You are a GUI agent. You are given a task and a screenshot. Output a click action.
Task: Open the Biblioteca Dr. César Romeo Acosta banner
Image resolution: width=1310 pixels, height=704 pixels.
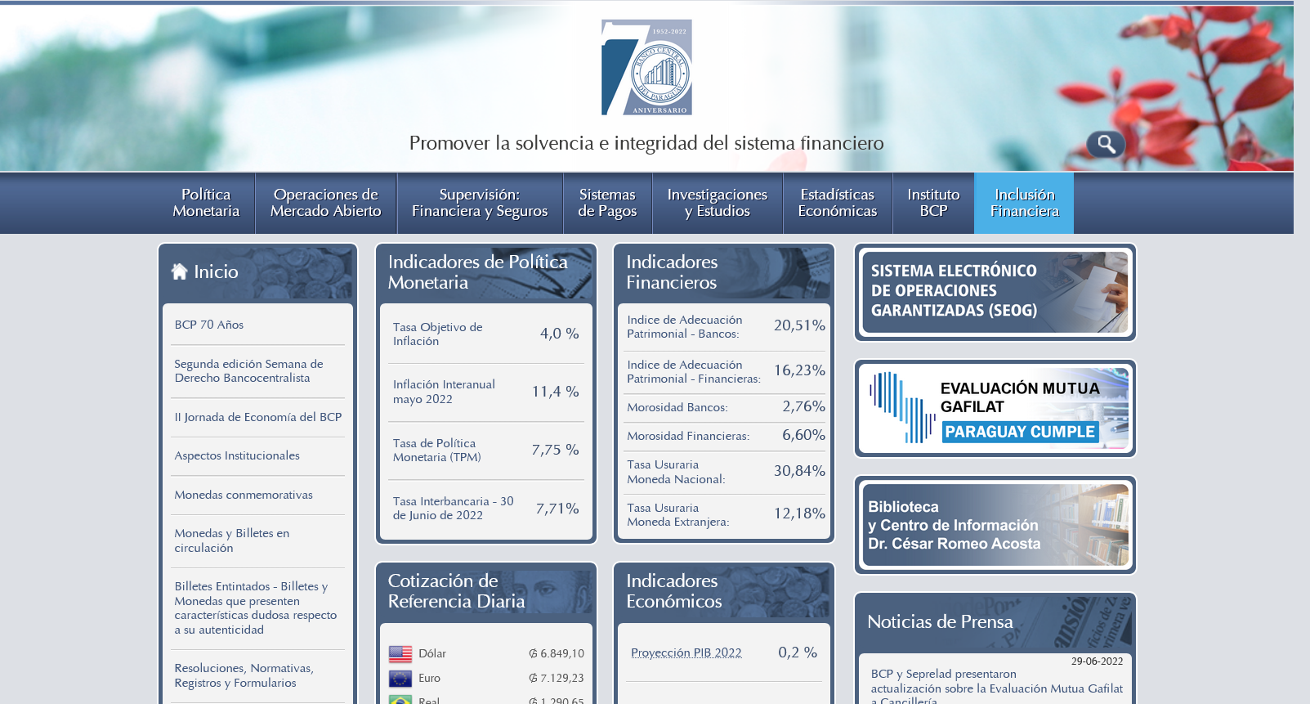point(995,525)
